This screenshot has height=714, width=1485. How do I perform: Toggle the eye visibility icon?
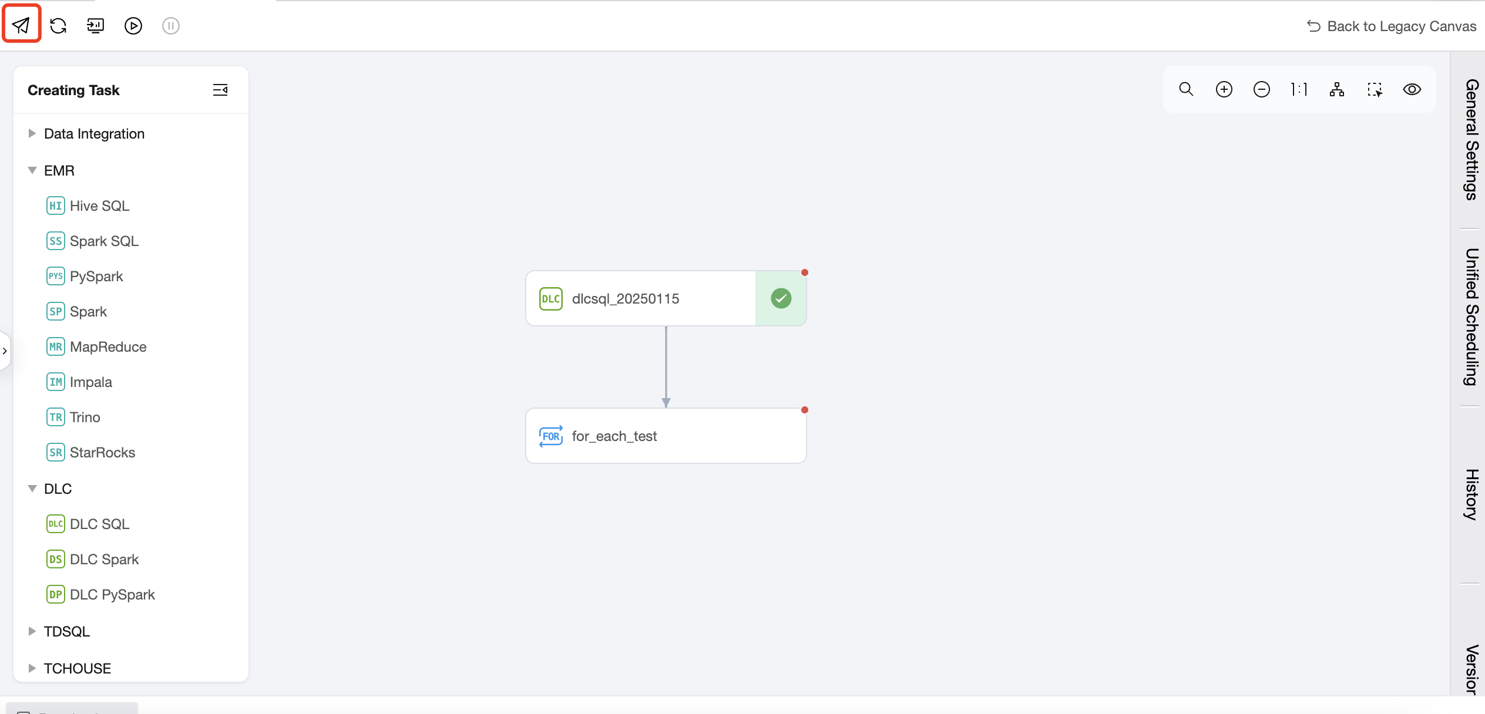(x=1412, y=89)
